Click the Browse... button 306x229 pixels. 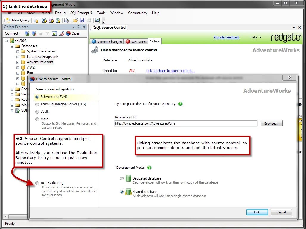(x=271, y=123)
